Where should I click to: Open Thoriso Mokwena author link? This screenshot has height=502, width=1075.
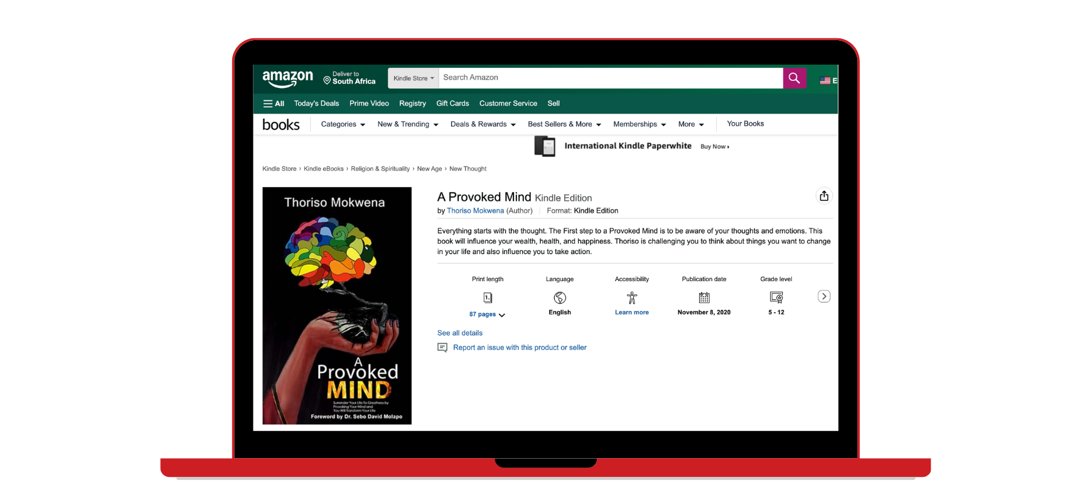[475, 211]
